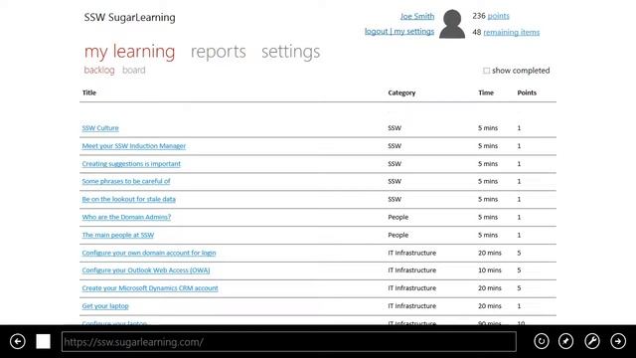Screen dimensions: 636x358
Task: Open Creating suggestions is important
Action: pyautogui.click(x=131, y=163)
